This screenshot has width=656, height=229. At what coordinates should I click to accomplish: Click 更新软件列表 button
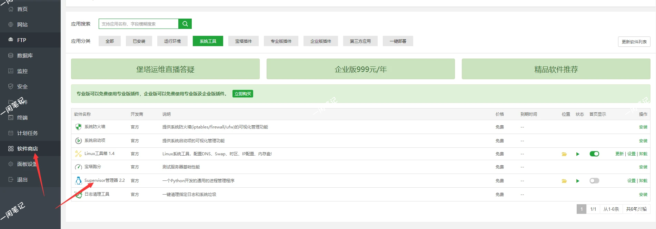click(634, 42)
